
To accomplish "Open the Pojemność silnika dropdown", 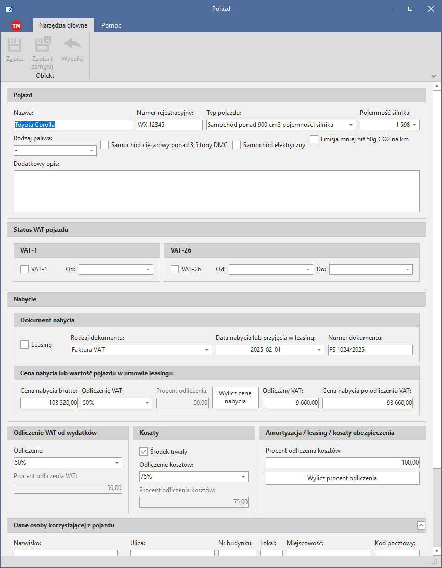I will (415, 125).
